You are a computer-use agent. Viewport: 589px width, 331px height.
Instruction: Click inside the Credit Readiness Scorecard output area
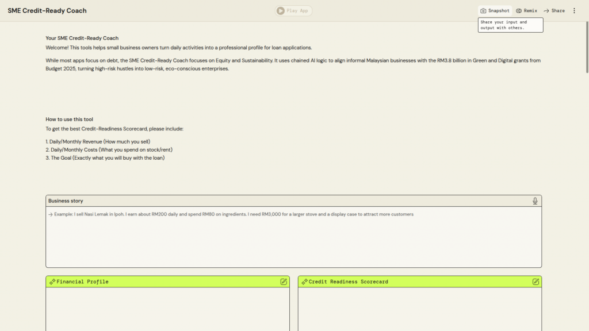coord(419,309)
